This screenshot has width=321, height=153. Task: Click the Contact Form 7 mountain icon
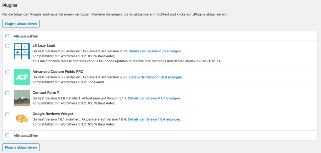(x=22, y=98)
